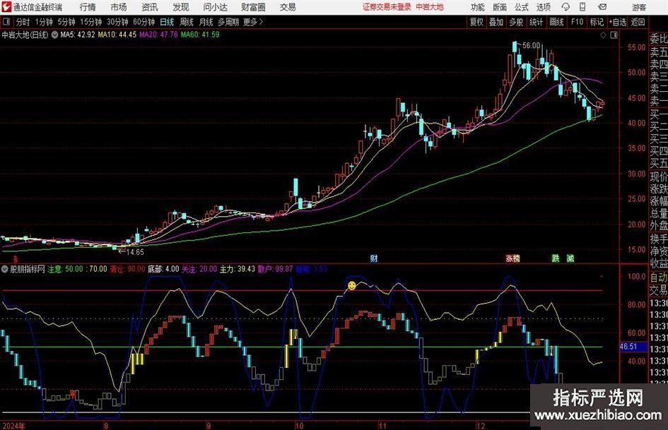Open the mail message icon
Viewport: 668px width, 430px height.
click(x=602, y=7)
